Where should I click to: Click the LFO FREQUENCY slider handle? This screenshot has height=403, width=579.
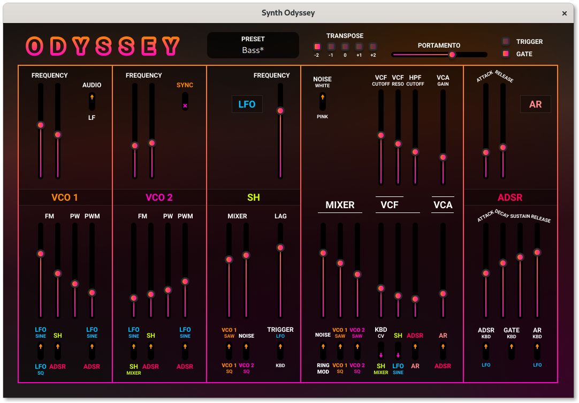280,111
